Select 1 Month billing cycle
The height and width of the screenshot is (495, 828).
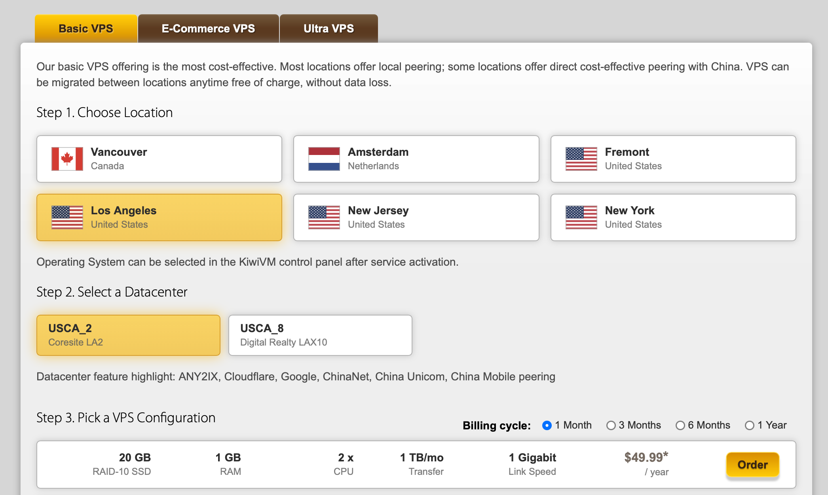click(547, 425)
